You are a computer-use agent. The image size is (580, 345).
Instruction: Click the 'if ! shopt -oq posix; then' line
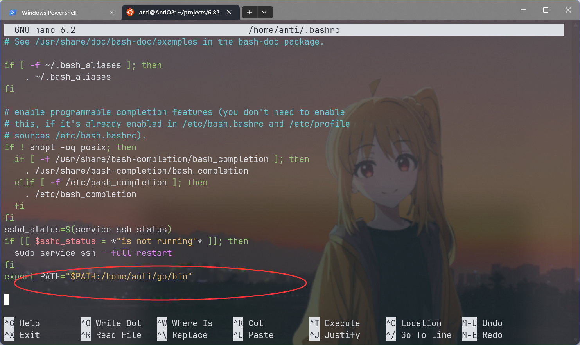pyautogui.click(x=70, y=147)
